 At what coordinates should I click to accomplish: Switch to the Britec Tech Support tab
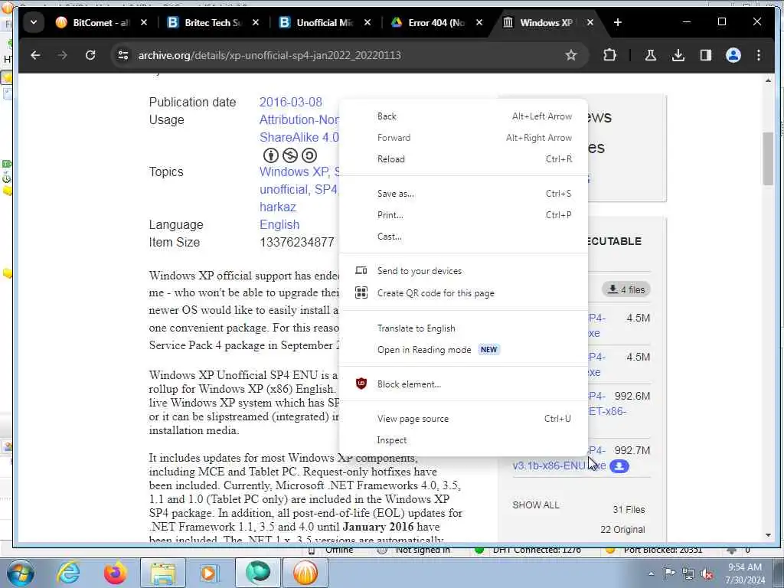coord(212,22)
